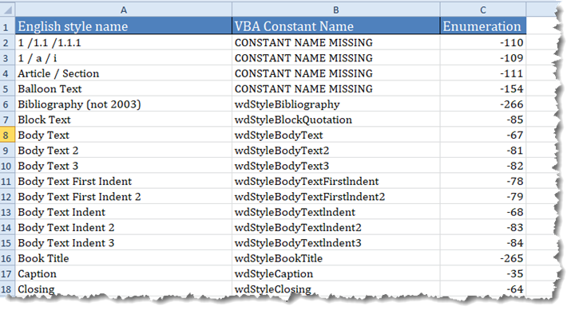Select column B header
Image resolution: width=575 pixels, height=314 pixels.
point(336,10)
